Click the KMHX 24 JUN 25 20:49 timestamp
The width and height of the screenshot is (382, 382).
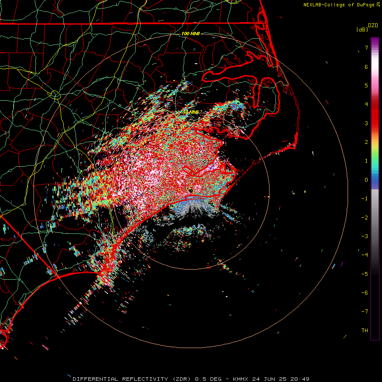[x=271, y=379]
